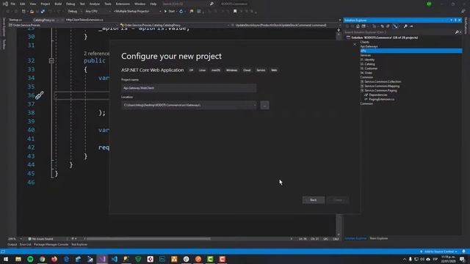Close the Configure new project dialog

click(x=355, y=45)
